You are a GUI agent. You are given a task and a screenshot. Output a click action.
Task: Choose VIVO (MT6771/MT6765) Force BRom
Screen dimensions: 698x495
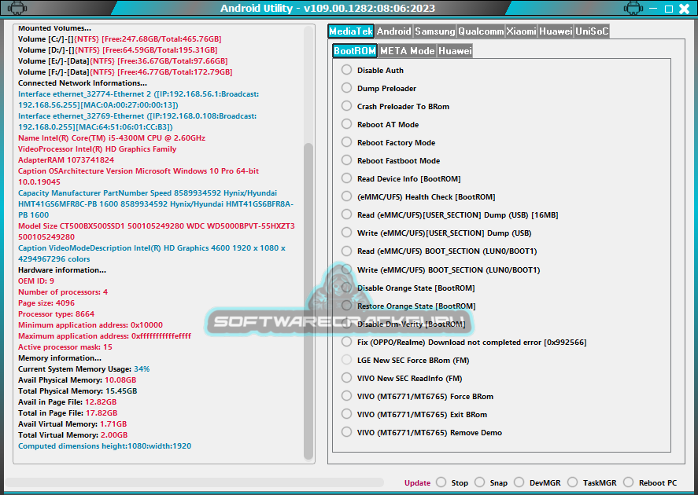[x=346, y=396]
